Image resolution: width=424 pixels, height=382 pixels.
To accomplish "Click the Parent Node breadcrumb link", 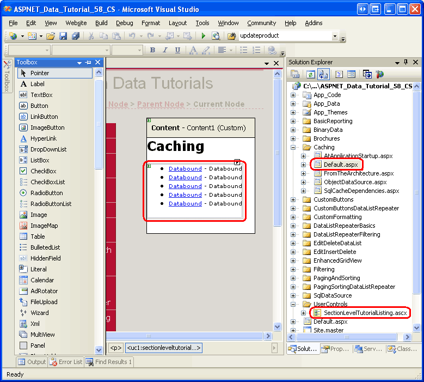I will coord(160,104).
